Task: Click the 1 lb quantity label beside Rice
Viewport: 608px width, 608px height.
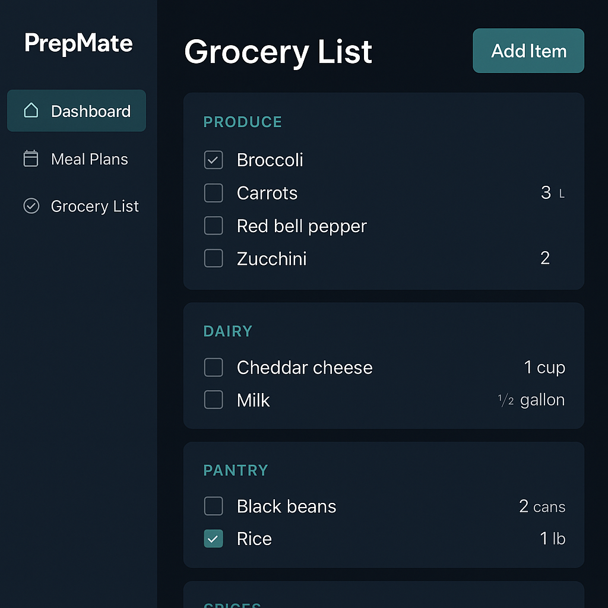Action: coord(553,539)
